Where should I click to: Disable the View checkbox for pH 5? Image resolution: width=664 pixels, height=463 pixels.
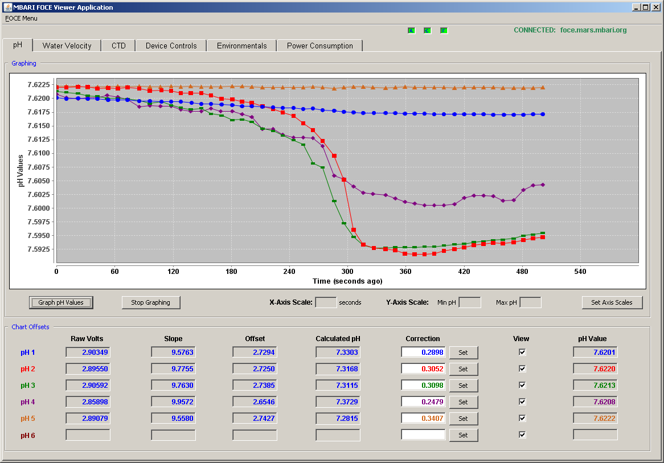tap(522, 418)
